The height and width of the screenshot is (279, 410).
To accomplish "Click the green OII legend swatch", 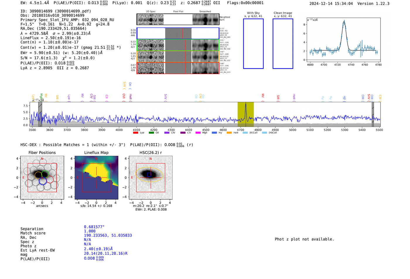I will [151, 133].
